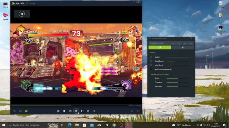
Task: Open the archive file icon on desktop
Action: pyautogui.click(x=221, y=16)
